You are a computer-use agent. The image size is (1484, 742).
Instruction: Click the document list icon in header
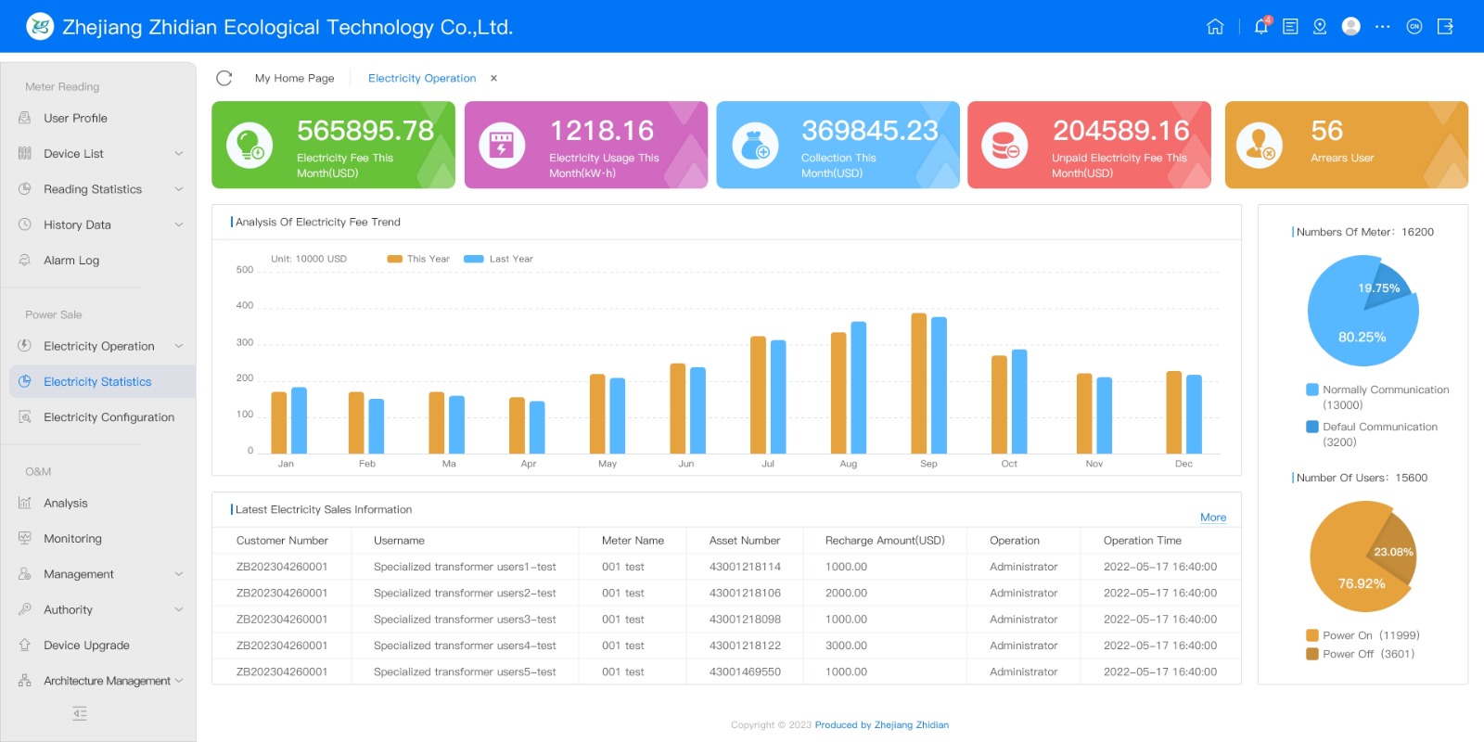pyautogui.click(x=1290, y=27)
